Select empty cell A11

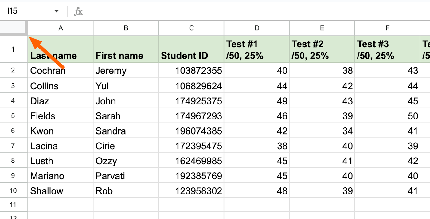click(61, 205)
